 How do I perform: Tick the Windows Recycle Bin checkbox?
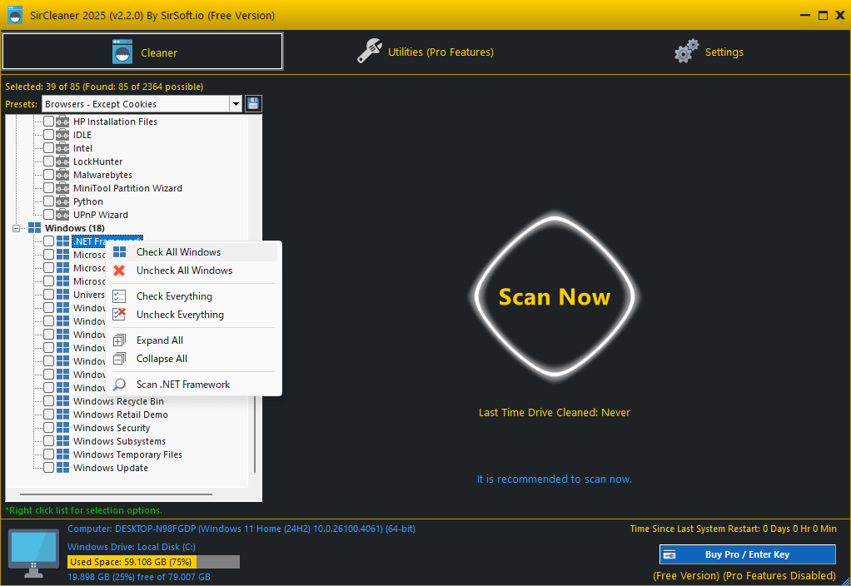[x=49, y=401]
